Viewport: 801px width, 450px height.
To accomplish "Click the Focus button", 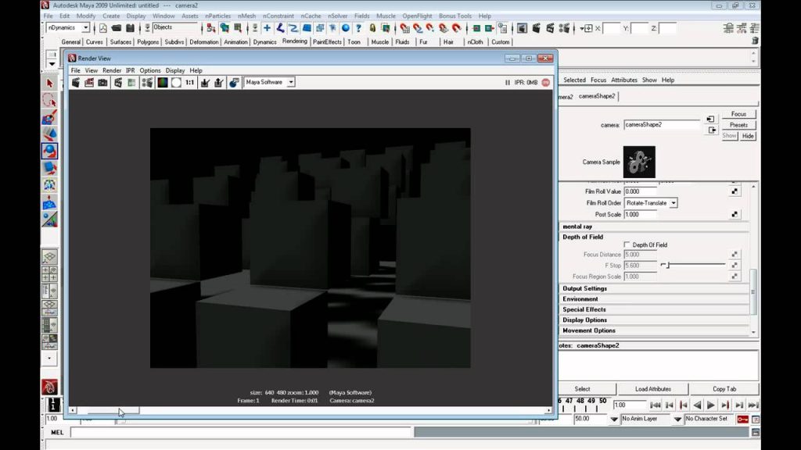I will (738, 114).
